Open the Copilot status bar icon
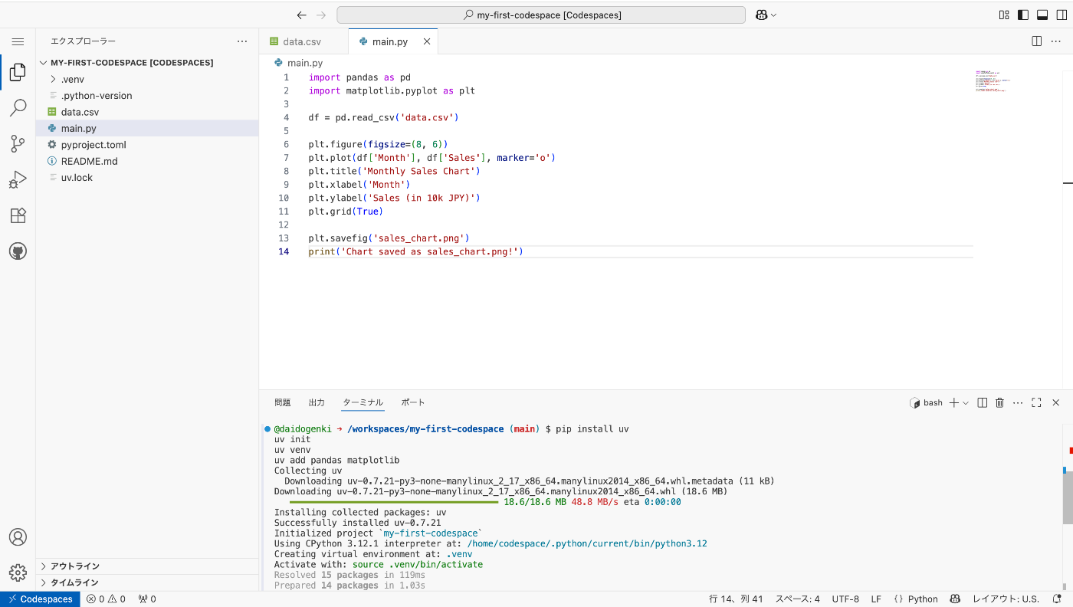 coord(955,599)
